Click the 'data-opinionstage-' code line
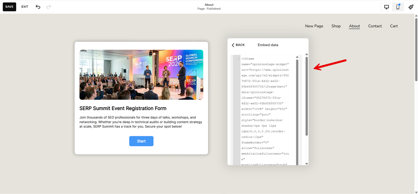418x194 pixels. 258,92
